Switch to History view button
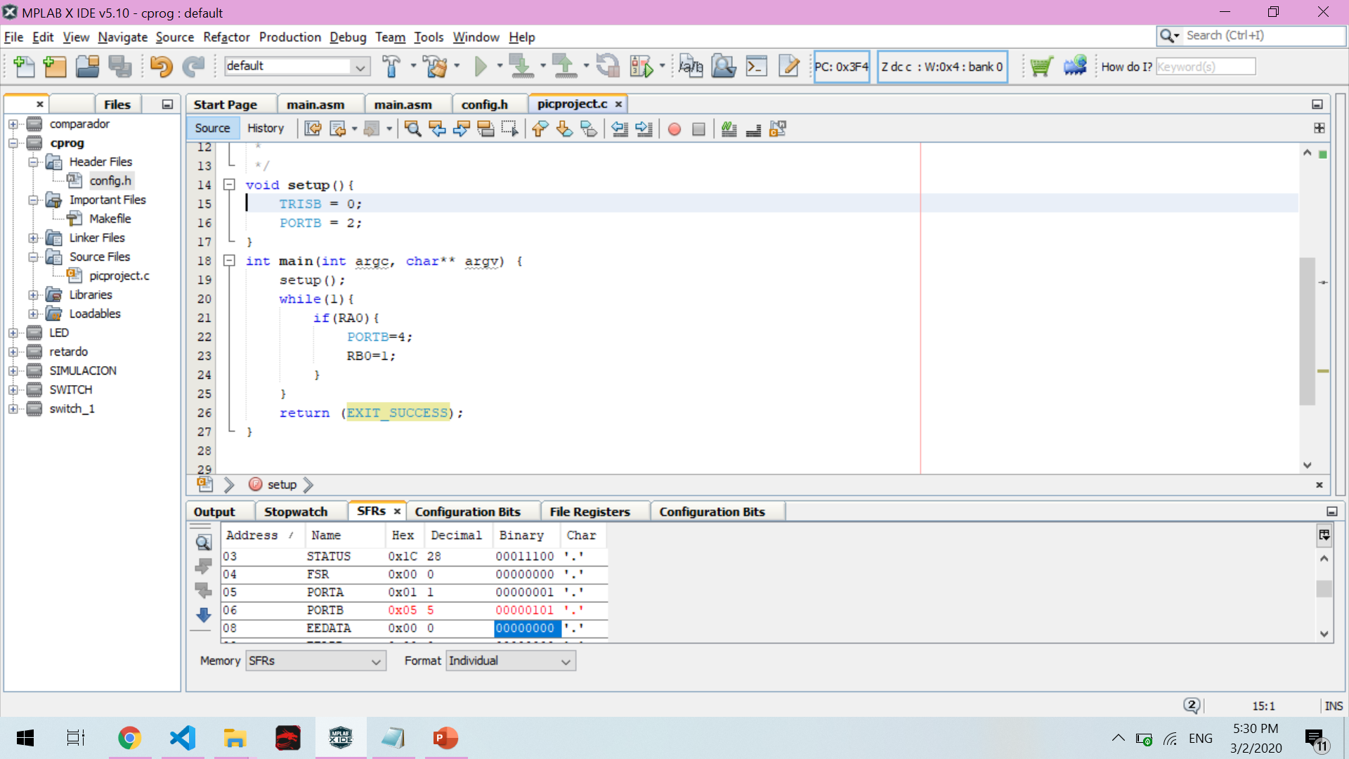Viewport: 1349px width, 759px height. tap(265, 128)
